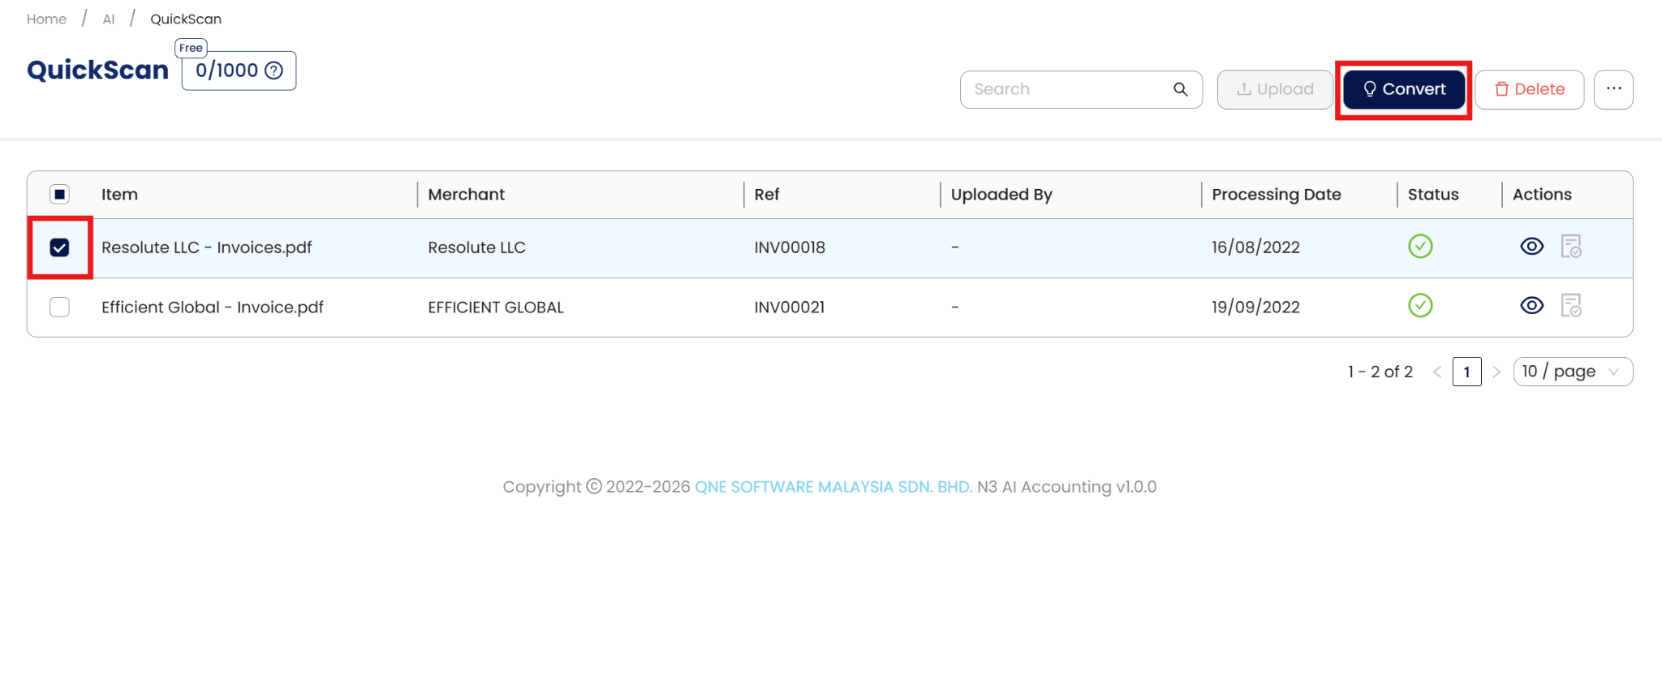Click the search magnifier icon

tap(1180, 89)
